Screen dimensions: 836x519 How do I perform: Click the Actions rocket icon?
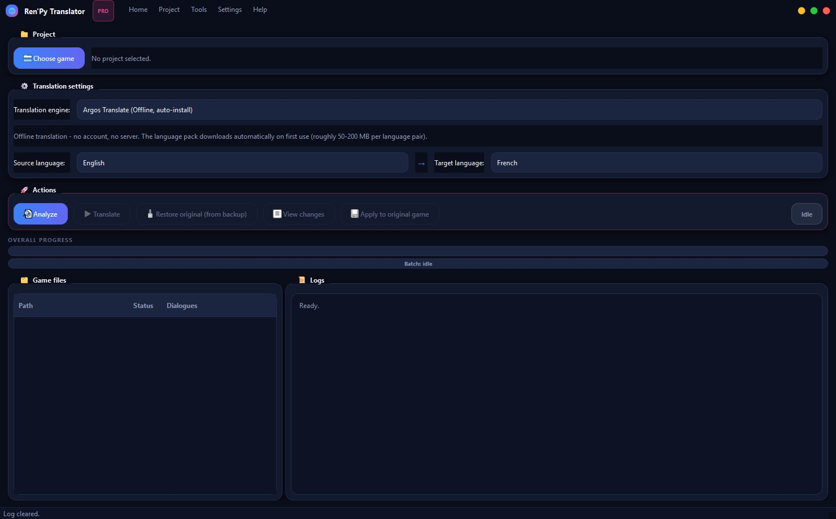click(x=24, y=190)
